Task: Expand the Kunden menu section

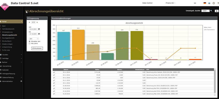Action: (x=11, y=55)
